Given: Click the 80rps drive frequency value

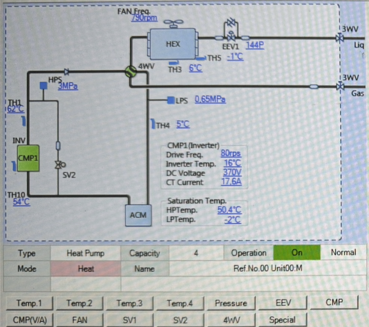Looking at the screenshot, I should pyautogui.click(x=231, y=154).
